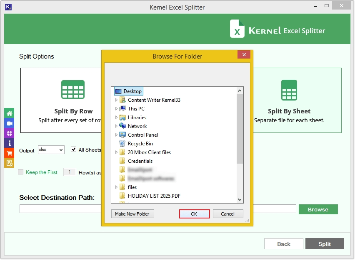Select This PC in the folder tree
355x260 pixels.
coord(136,109)
